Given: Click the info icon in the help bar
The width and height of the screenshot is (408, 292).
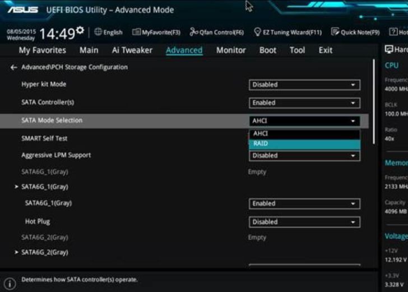Looking at the screenshot, I should (x=10, y=284).
